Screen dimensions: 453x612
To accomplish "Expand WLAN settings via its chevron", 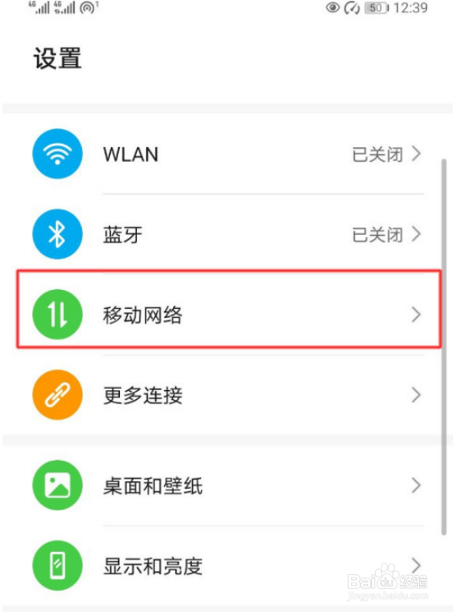I will [x=416, y=154].
